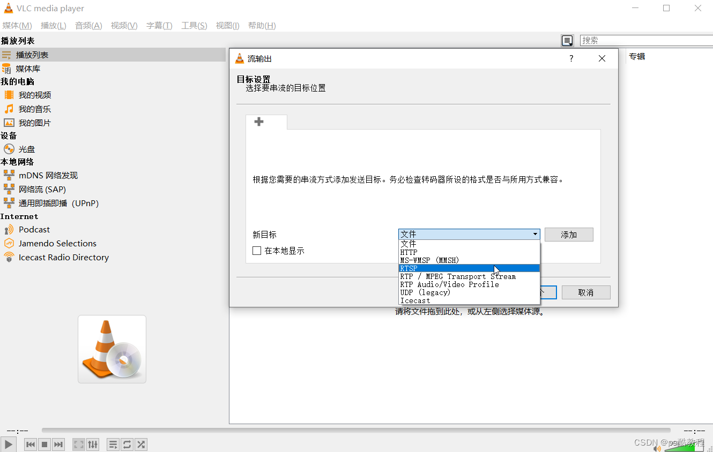This screenshot has height=452, width=713.
Task: Open the 字幕(T) menu
Action: 159,26
